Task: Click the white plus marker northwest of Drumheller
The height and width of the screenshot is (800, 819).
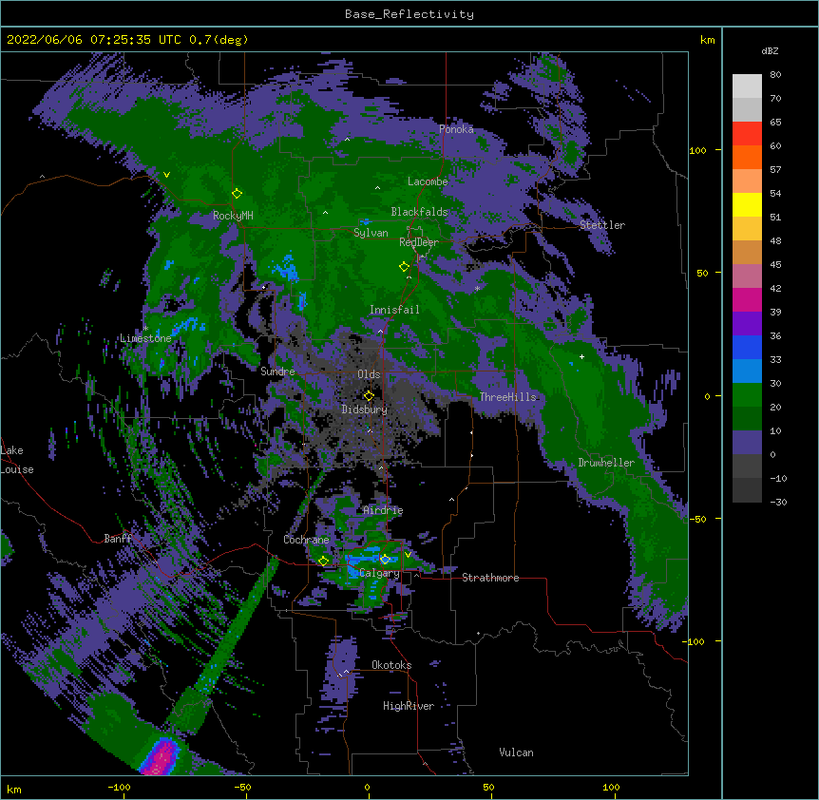Action: 581,356
